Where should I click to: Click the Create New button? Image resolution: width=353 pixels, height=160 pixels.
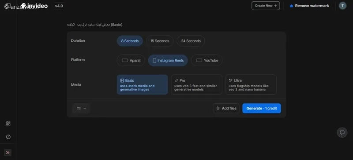[266, 6]
